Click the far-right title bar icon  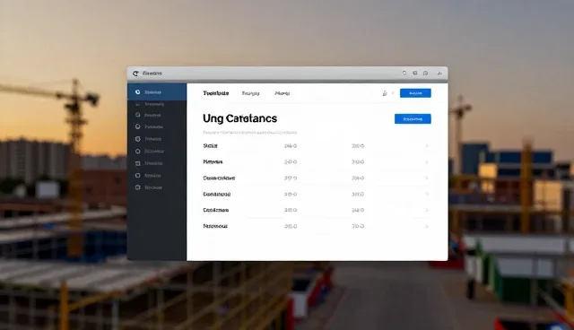point(439,74)
